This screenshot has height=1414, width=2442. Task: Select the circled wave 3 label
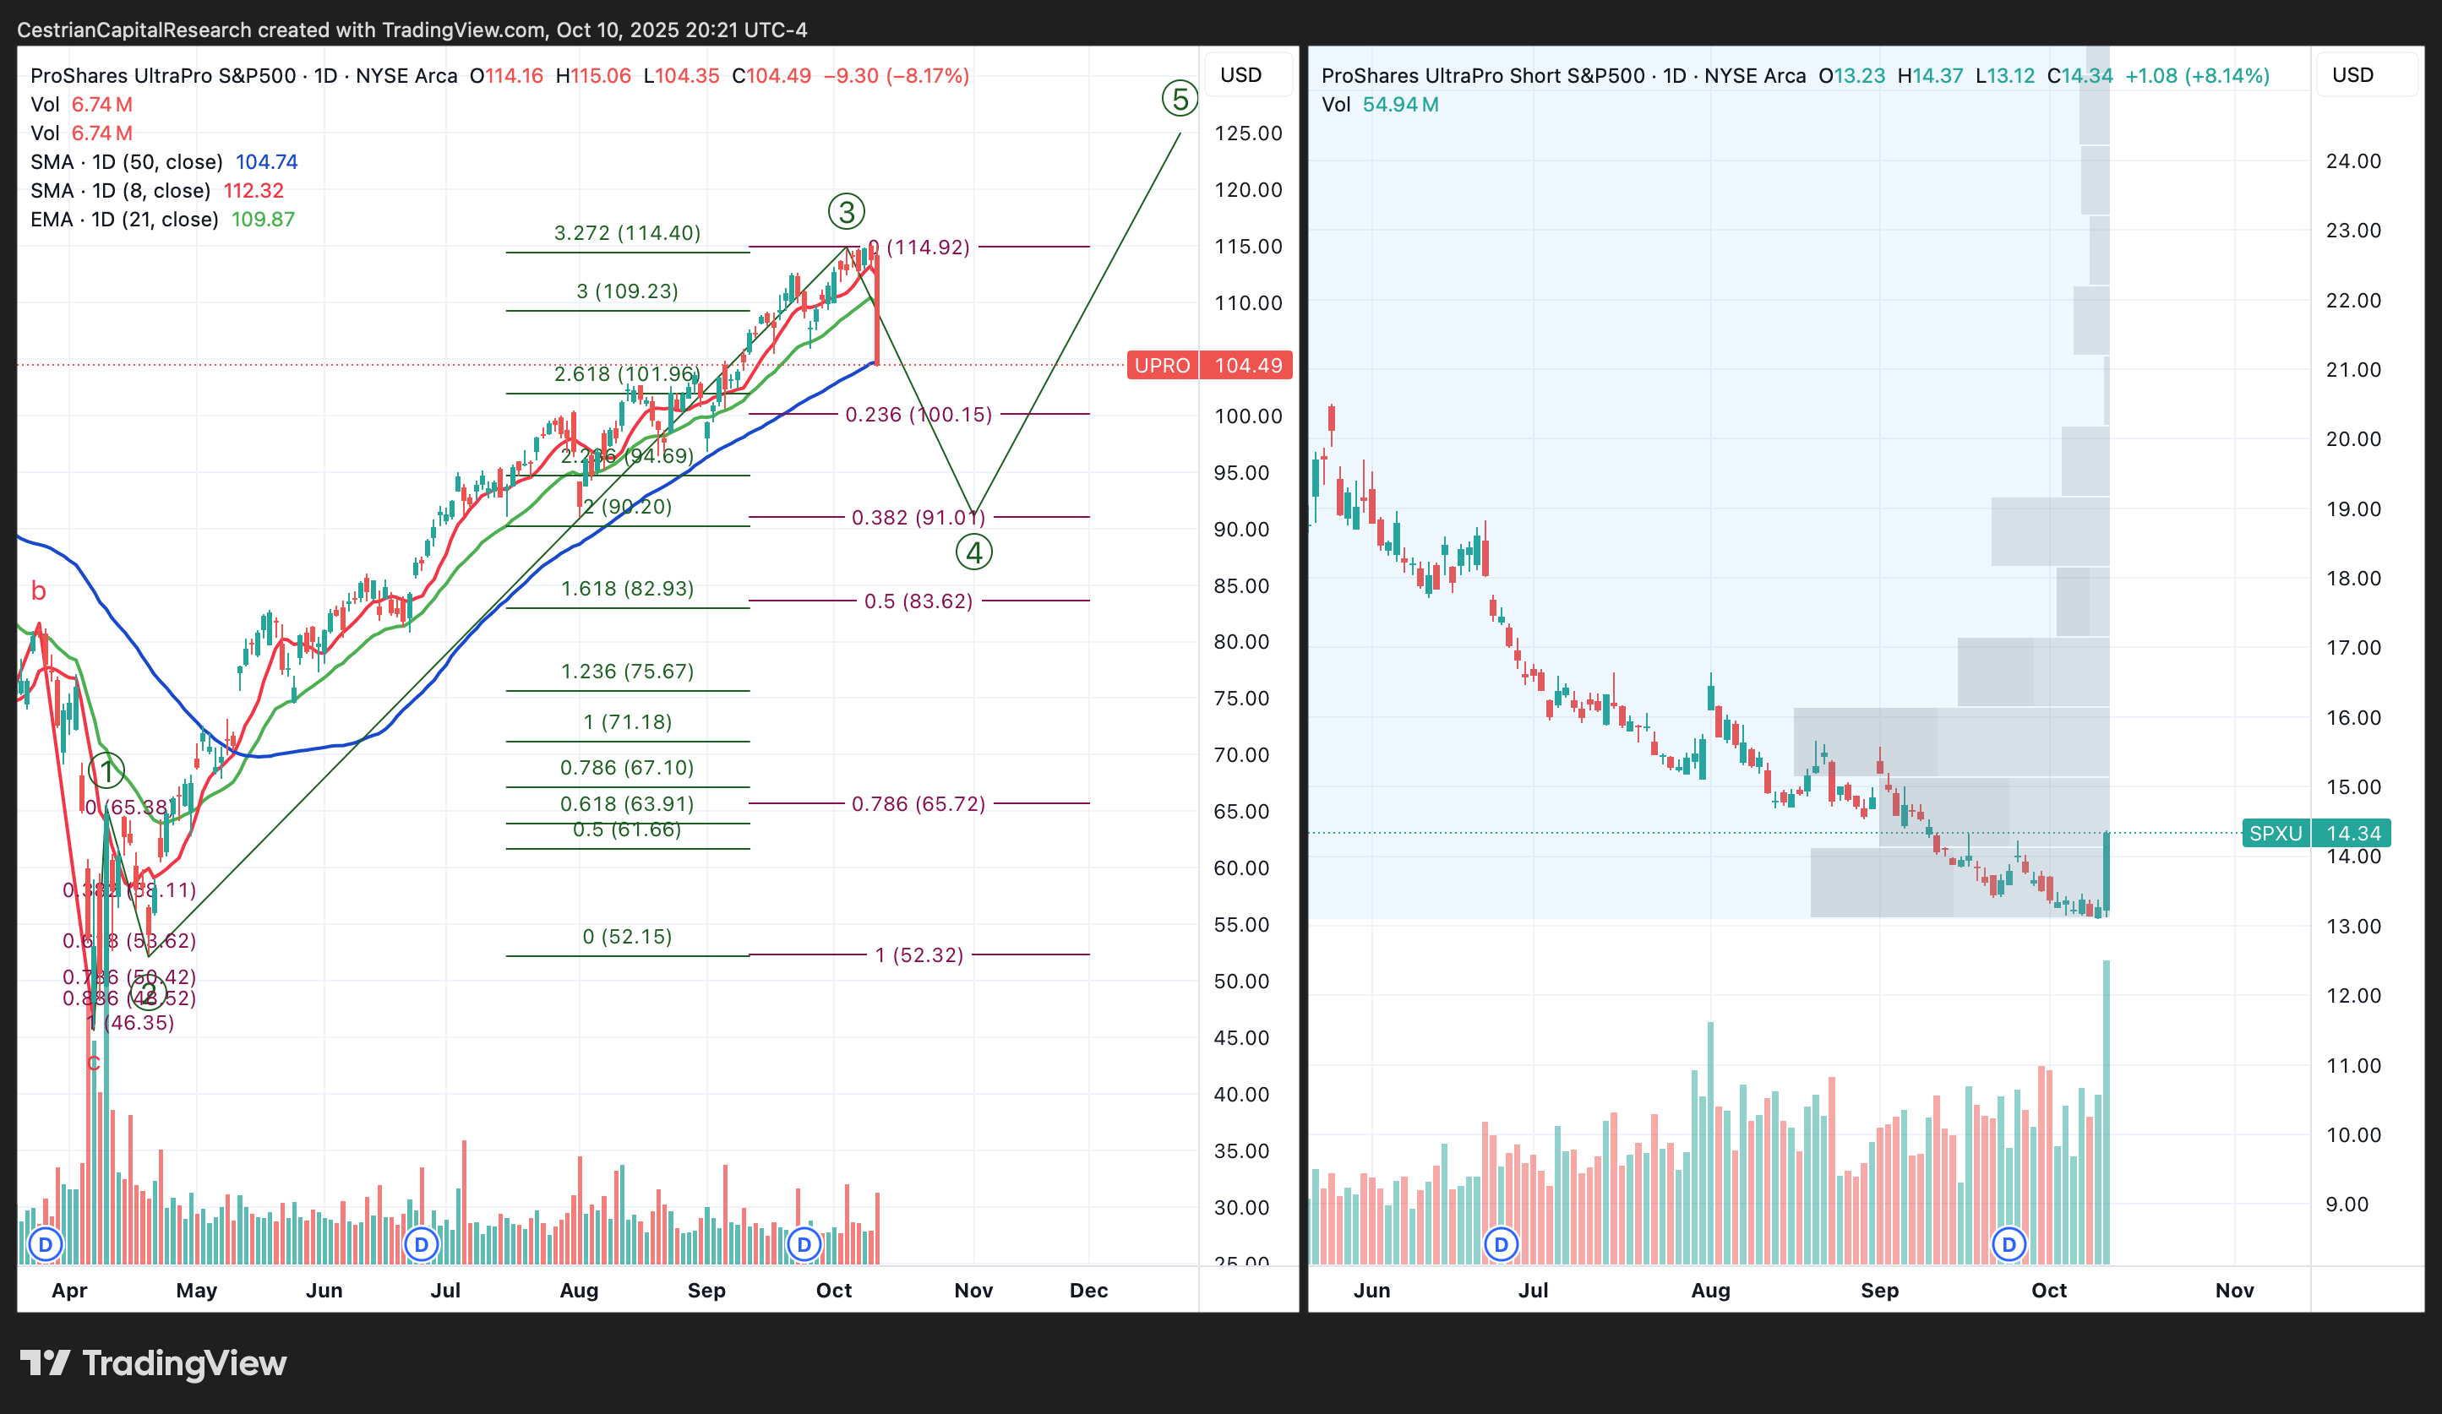(x=846, y=211)
